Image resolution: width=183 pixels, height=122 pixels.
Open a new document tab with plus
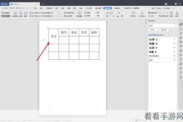pyautogui.click(x=43, y=4)
